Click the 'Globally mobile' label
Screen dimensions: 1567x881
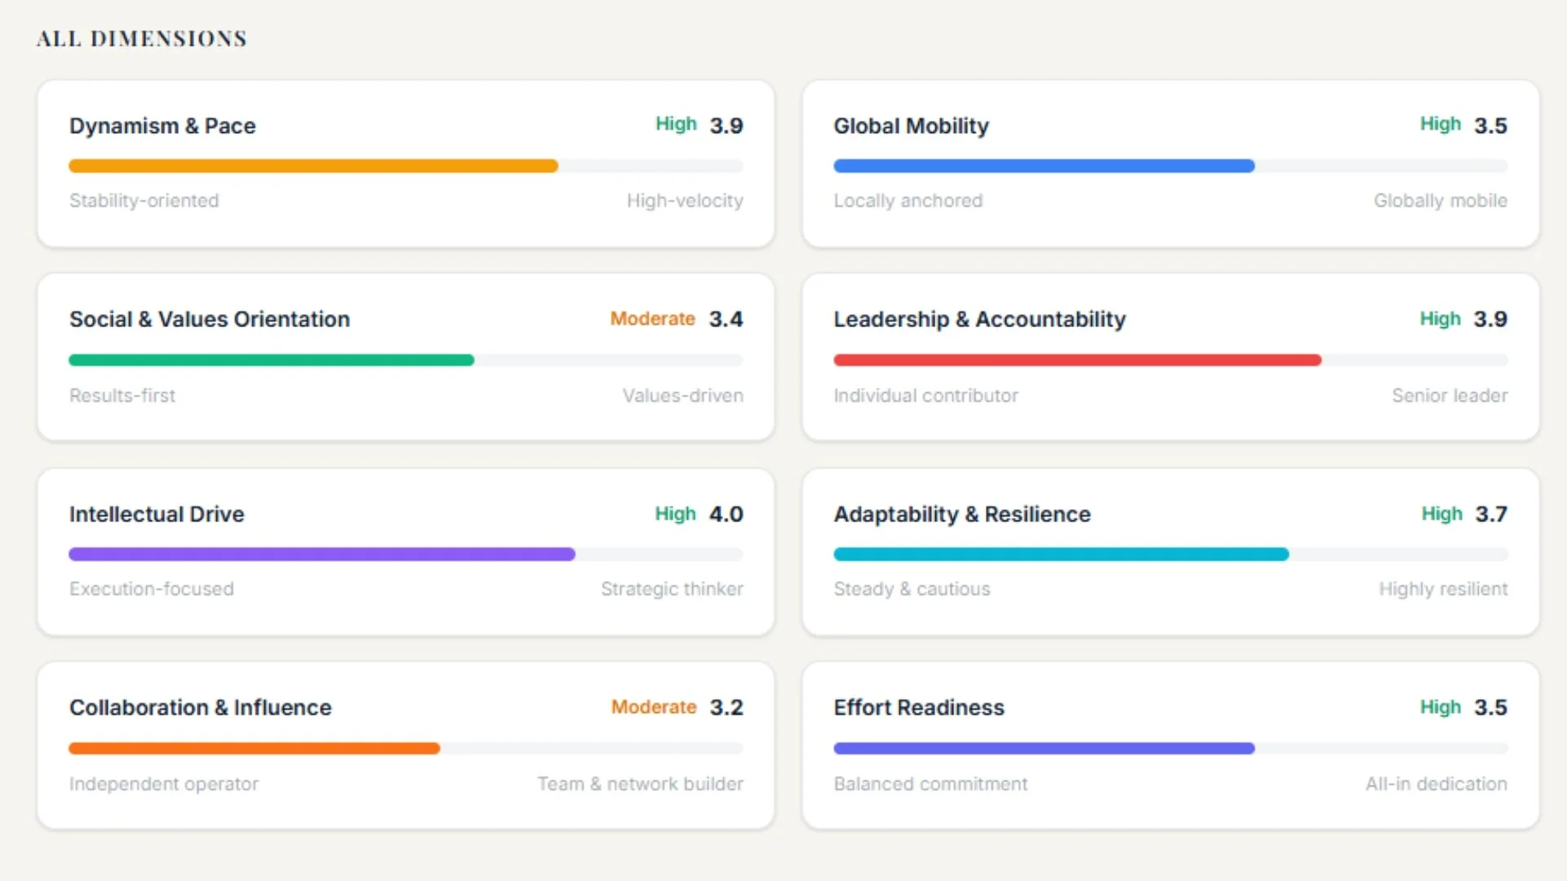tap(1440, 201)
